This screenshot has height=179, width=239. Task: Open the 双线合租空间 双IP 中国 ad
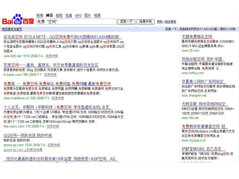[x=203, y=59]
